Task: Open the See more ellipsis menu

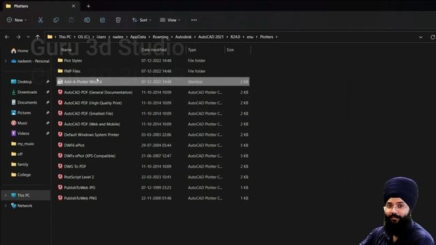Action: pyautogui.click(x=194, y=20)
